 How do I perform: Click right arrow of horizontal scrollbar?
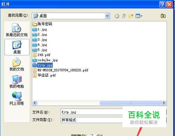coord(164,103)
